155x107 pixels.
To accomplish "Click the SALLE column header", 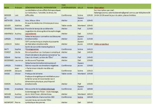I will coord(82,6).
